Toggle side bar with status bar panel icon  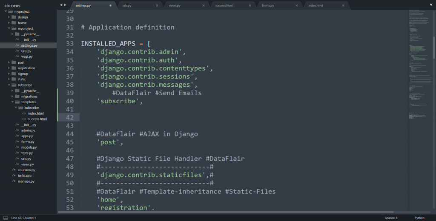[x=6, y=218]
